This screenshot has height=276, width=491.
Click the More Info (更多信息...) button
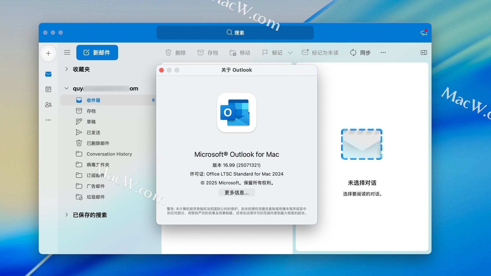[237, 192]
